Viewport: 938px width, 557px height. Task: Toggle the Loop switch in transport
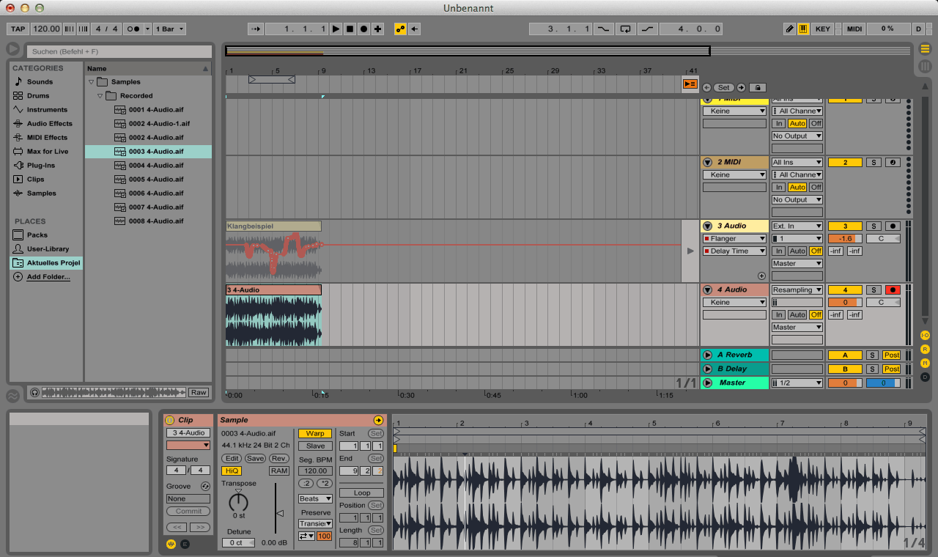(625, 29)
